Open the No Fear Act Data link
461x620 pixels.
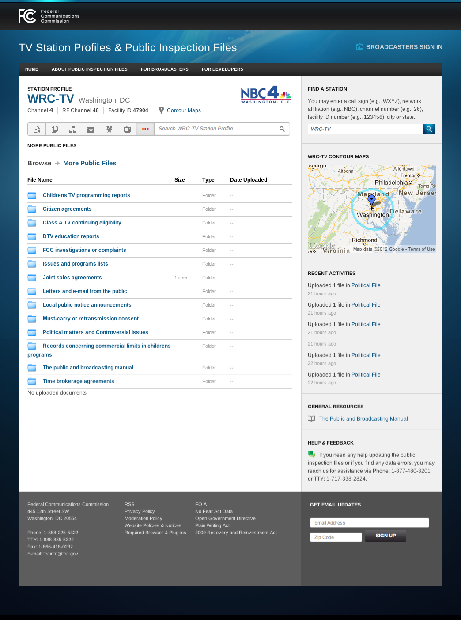pos(214,511)
